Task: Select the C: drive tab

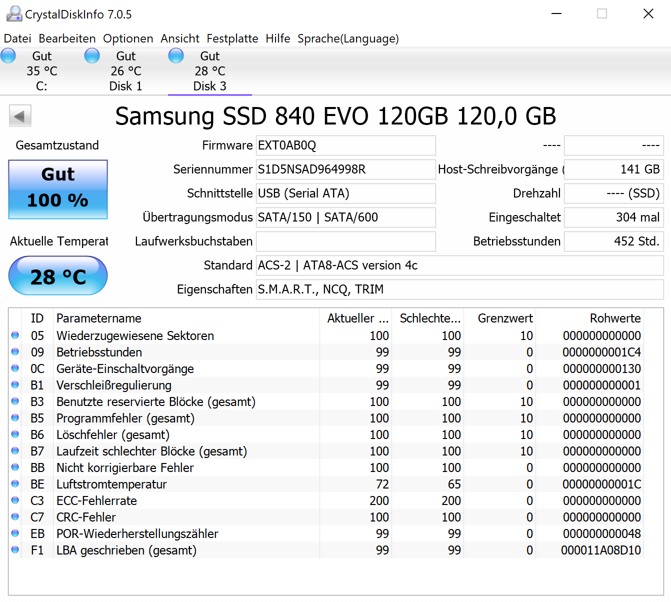Action: tap(42, 71)
